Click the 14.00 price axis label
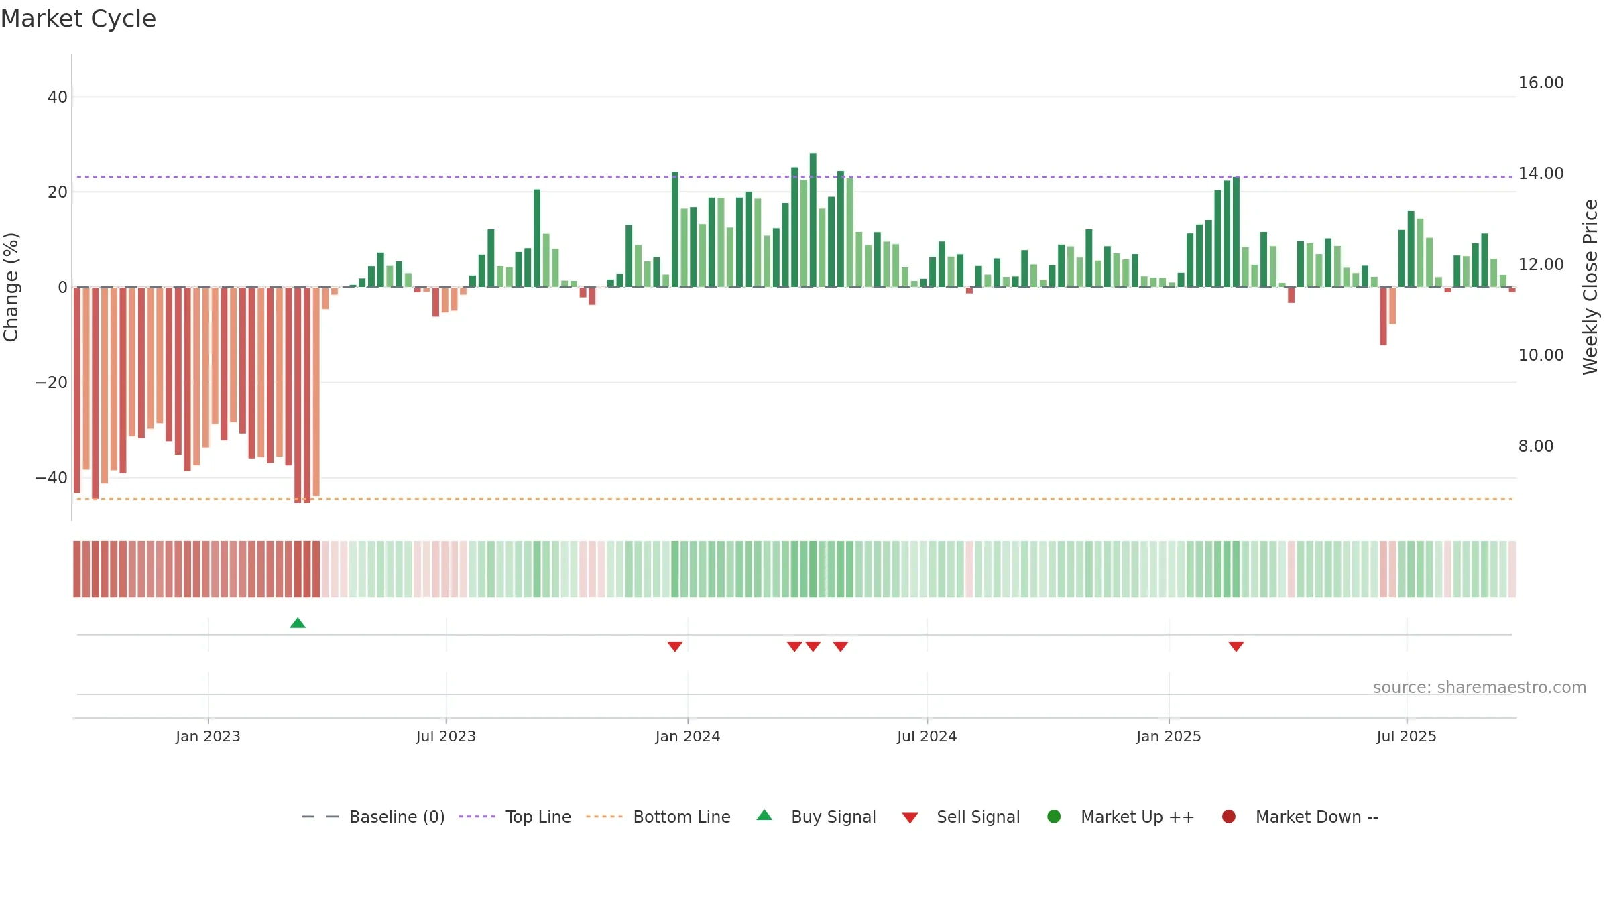Viewport: 1609px width, 905px height. click(1541, 174)
